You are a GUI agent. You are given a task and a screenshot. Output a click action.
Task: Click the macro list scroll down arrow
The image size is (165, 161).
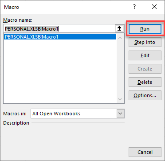(x=120, y=99)
